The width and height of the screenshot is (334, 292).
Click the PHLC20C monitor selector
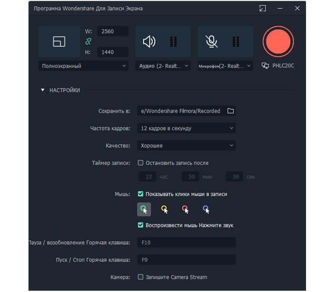click(x=278, y=66)
